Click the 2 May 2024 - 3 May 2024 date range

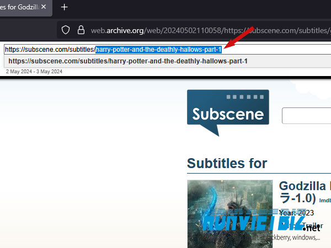(34, 72)
